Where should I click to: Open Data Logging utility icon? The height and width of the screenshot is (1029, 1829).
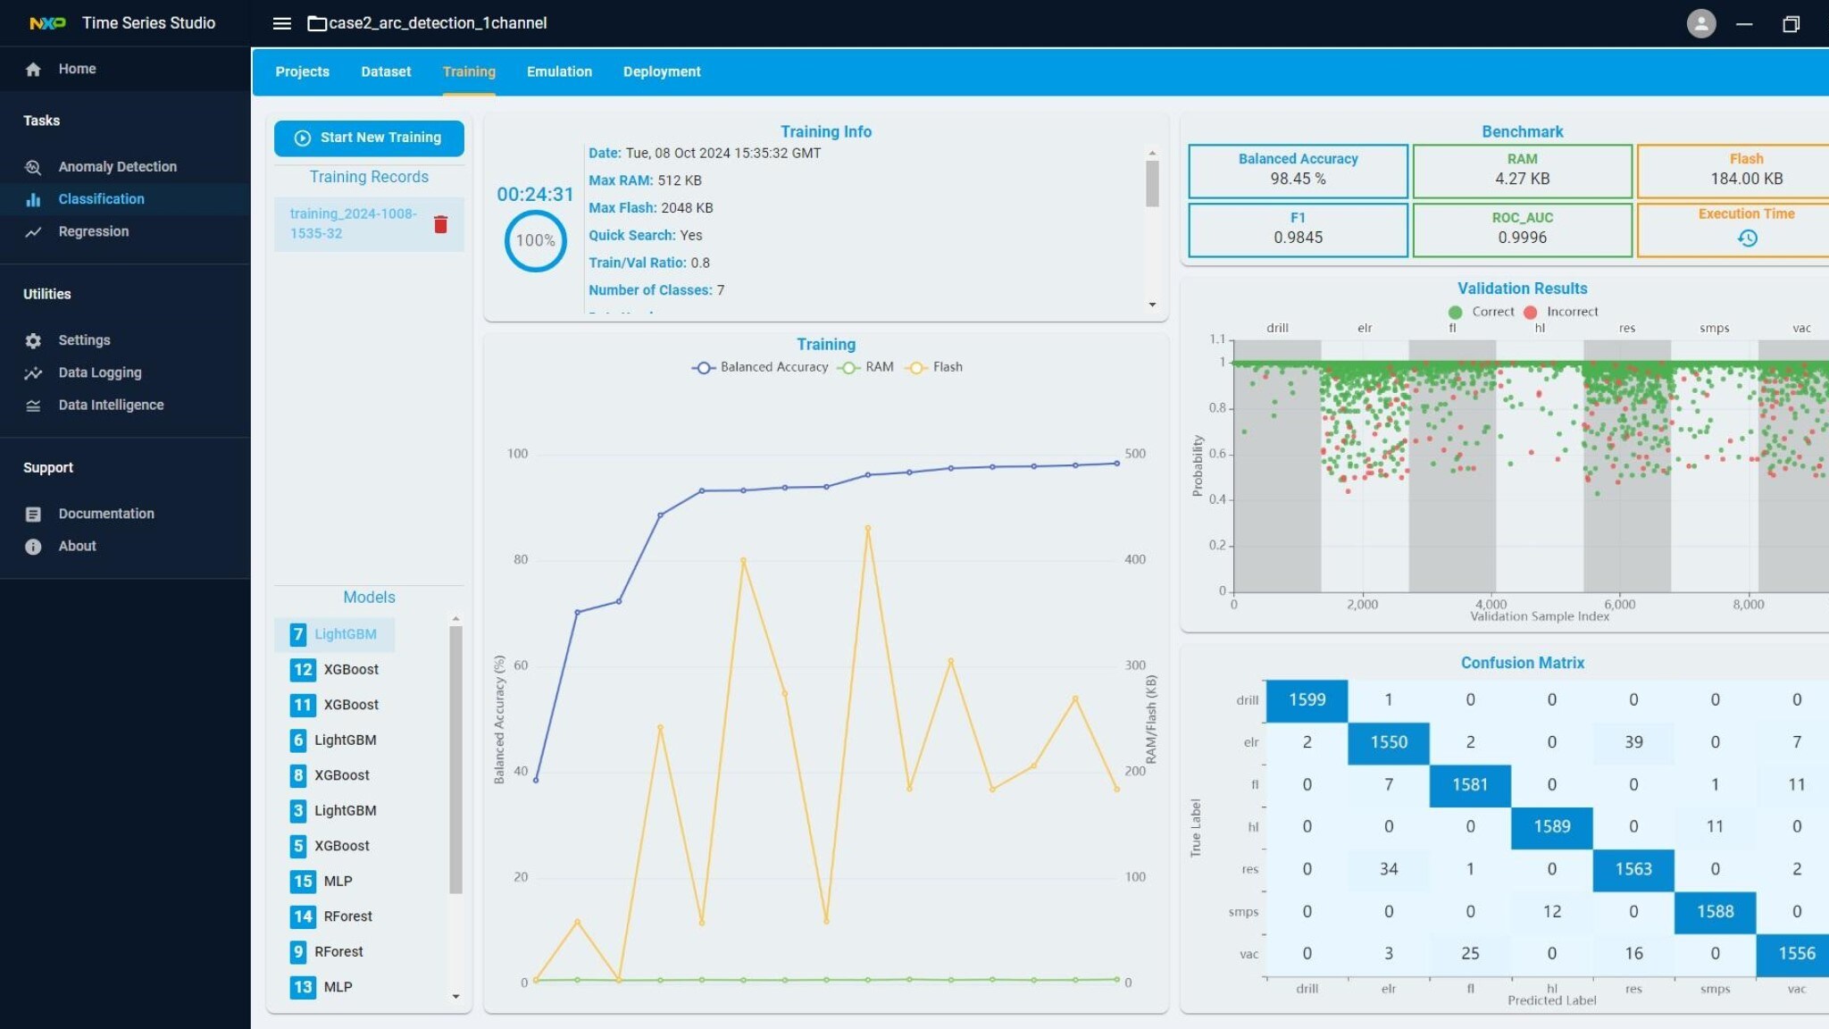click(x=33, y=372)
